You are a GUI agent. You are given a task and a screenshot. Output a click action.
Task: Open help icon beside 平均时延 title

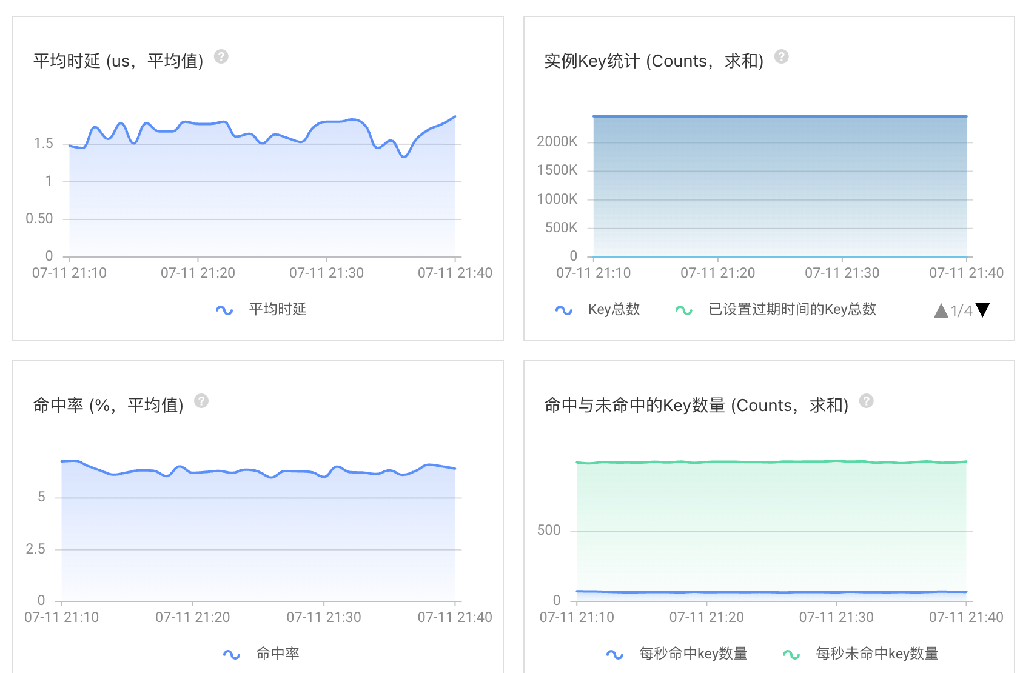(221, 56)
